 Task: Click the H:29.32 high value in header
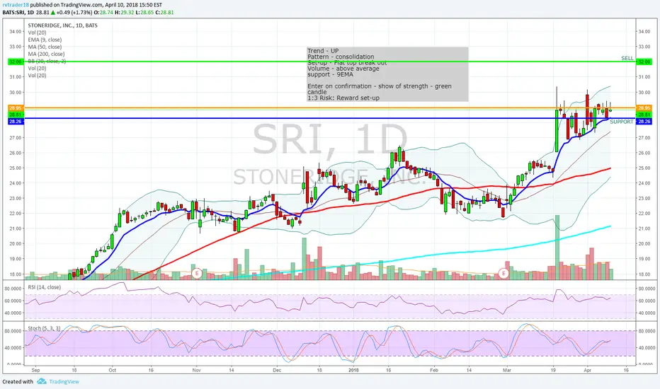click(x=125, y=12)
